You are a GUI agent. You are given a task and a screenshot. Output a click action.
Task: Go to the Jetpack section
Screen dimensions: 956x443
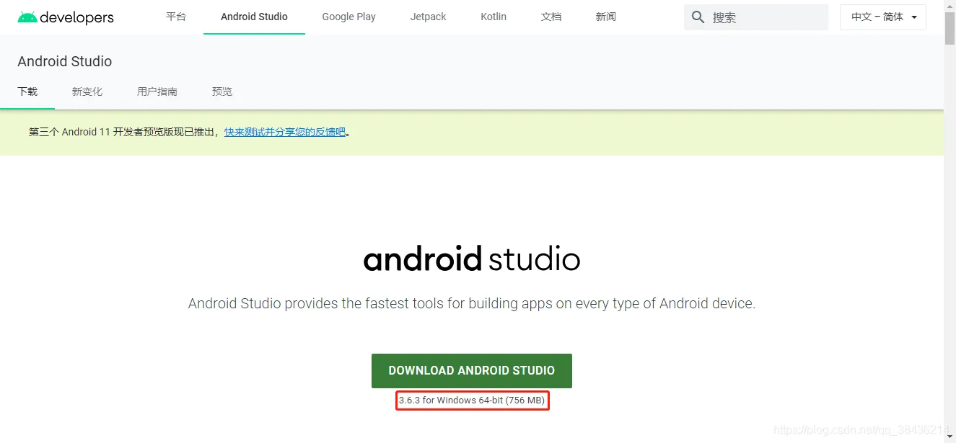pos(429,17)
